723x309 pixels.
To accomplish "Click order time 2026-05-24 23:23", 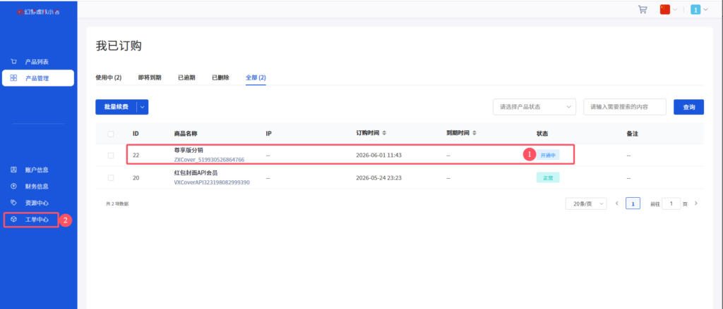I will (379, 177).
